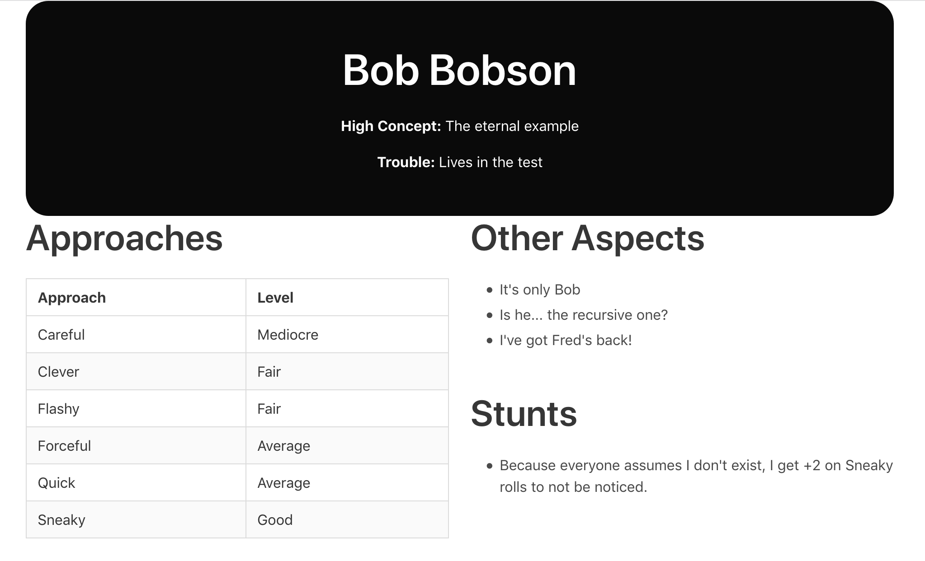Select the Sneaky approach cell
Viewport: 925px width, 561px height.
[61, 520]
